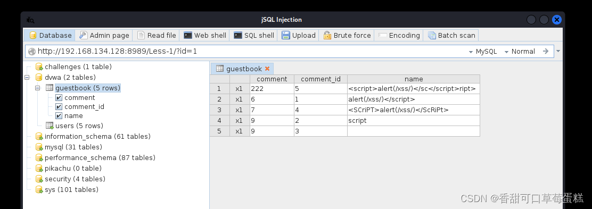Click the comment cell with value '222'
The image size is (592, 209).
point(272,89)
